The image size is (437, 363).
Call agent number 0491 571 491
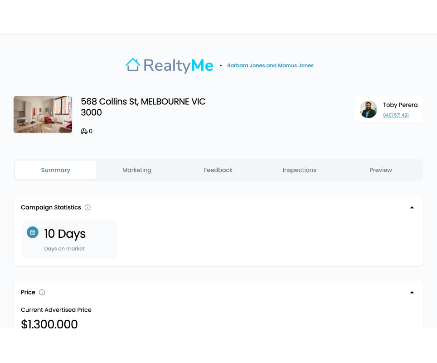[396, 115]
